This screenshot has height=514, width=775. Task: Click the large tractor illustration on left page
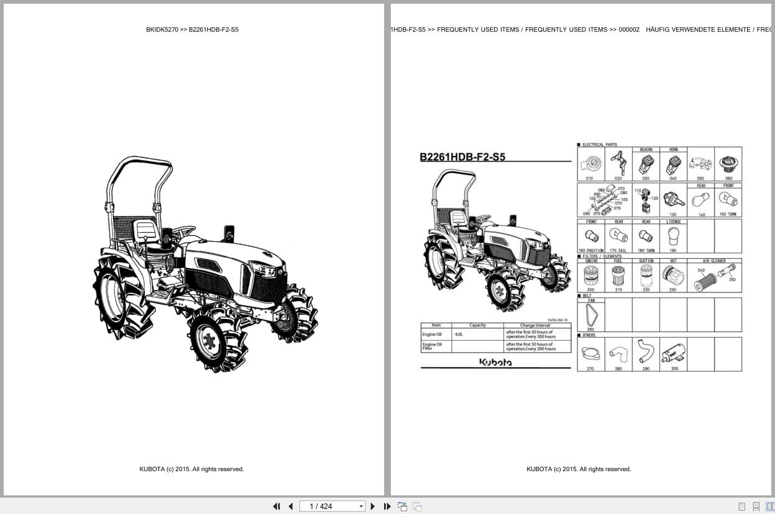(205, 264)
